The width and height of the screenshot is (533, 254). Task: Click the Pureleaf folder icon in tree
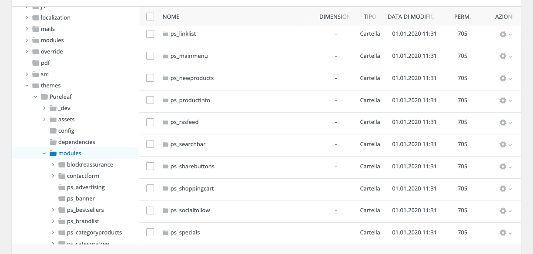pos(44,97)
